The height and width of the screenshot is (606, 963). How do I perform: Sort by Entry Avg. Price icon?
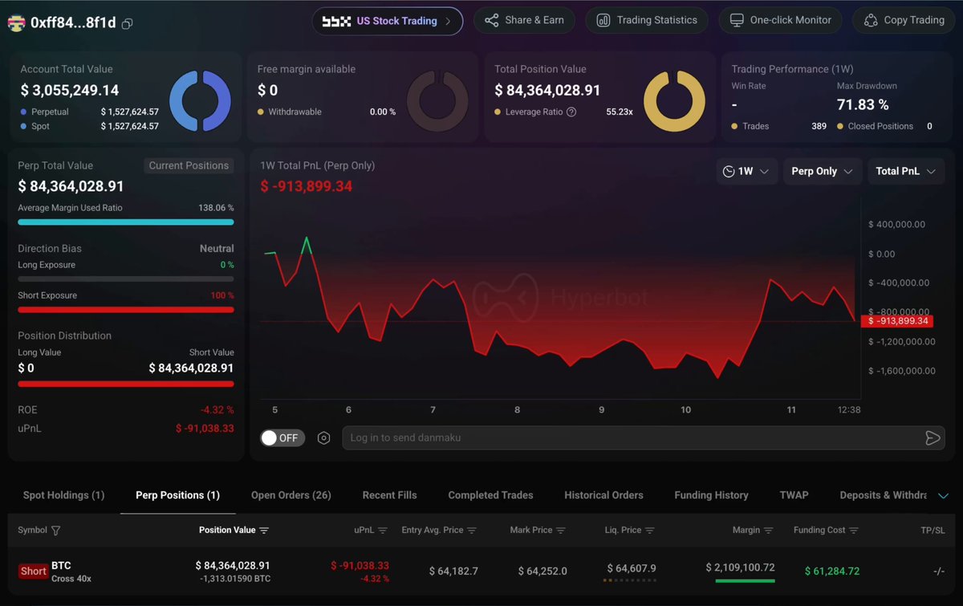(x=472, y=531)
